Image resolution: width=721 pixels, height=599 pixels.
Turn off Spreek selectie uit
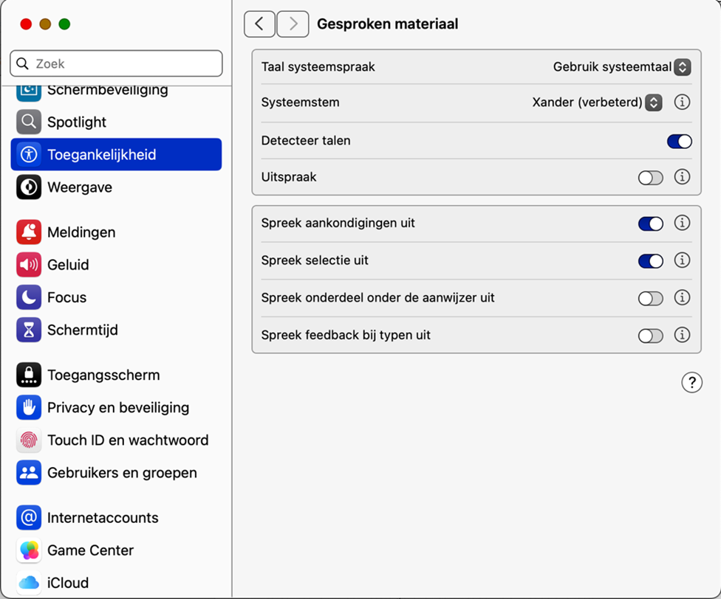(x=650, y=261)
